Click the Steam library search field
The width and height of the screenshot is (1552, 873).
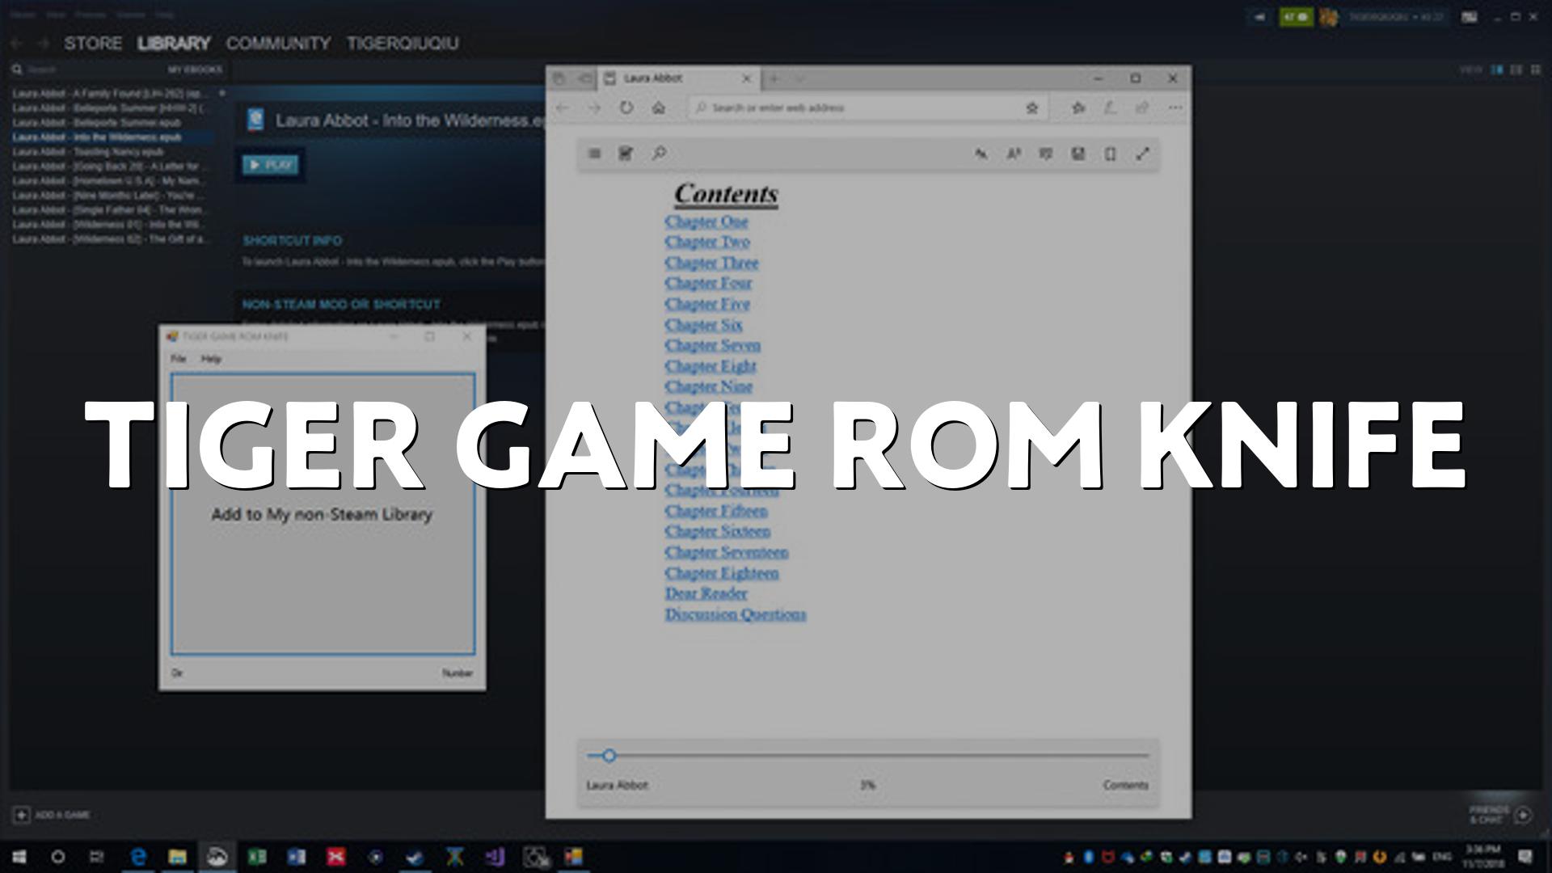[85, 70]
